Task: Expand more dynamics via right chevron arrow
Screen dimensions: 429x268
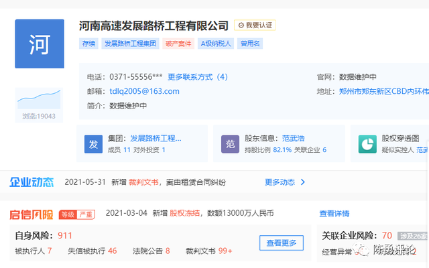Action: pyautogui.click(x=302, y=182)
